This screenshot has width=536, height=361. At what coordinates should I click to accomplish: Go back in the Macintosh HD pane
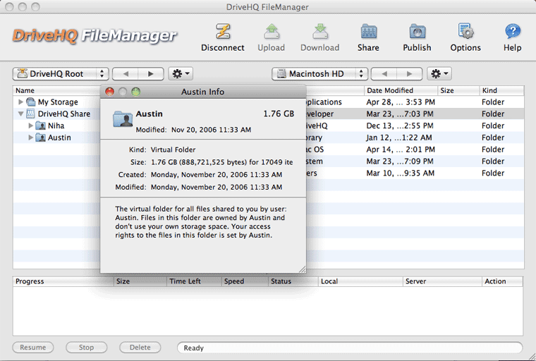click(384, 74)
